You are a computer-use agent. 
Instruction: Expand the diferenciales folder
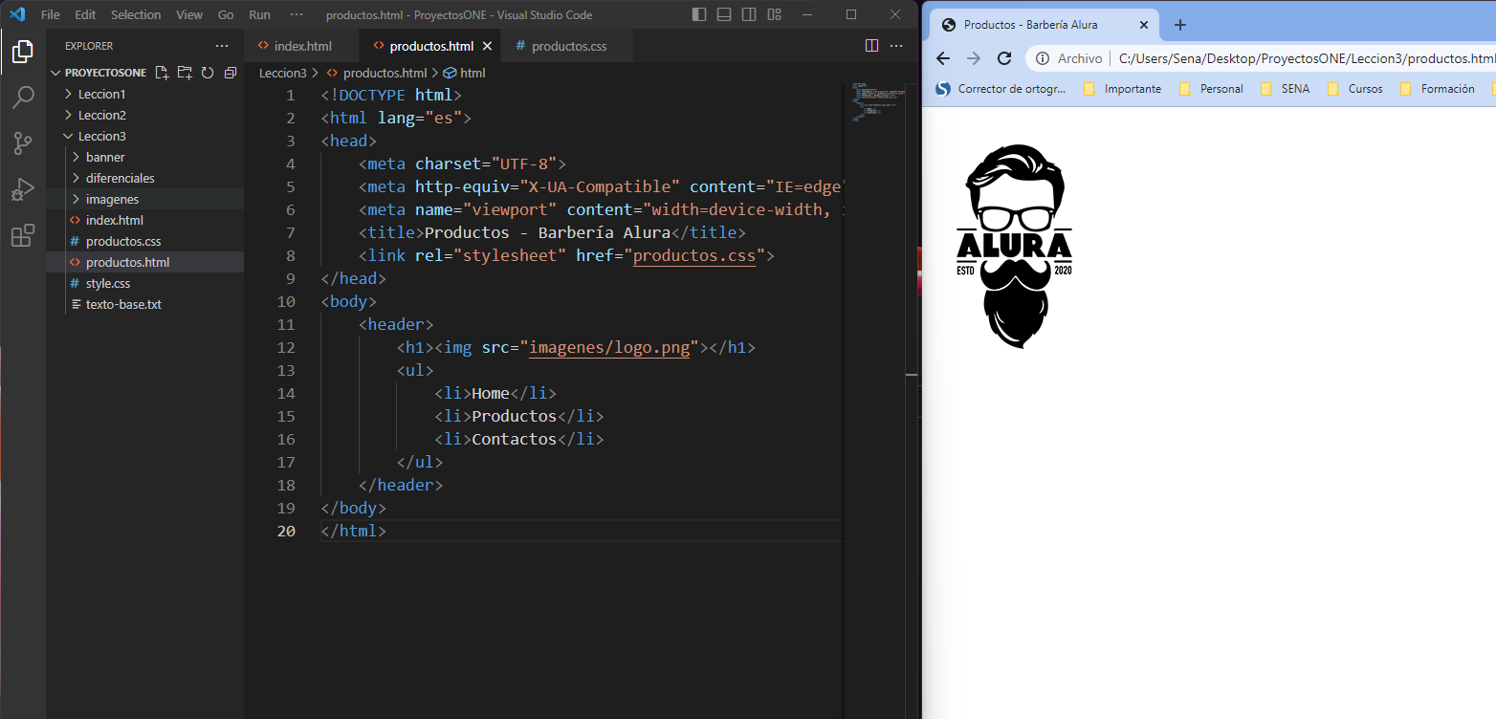click(x=144, y=178)
